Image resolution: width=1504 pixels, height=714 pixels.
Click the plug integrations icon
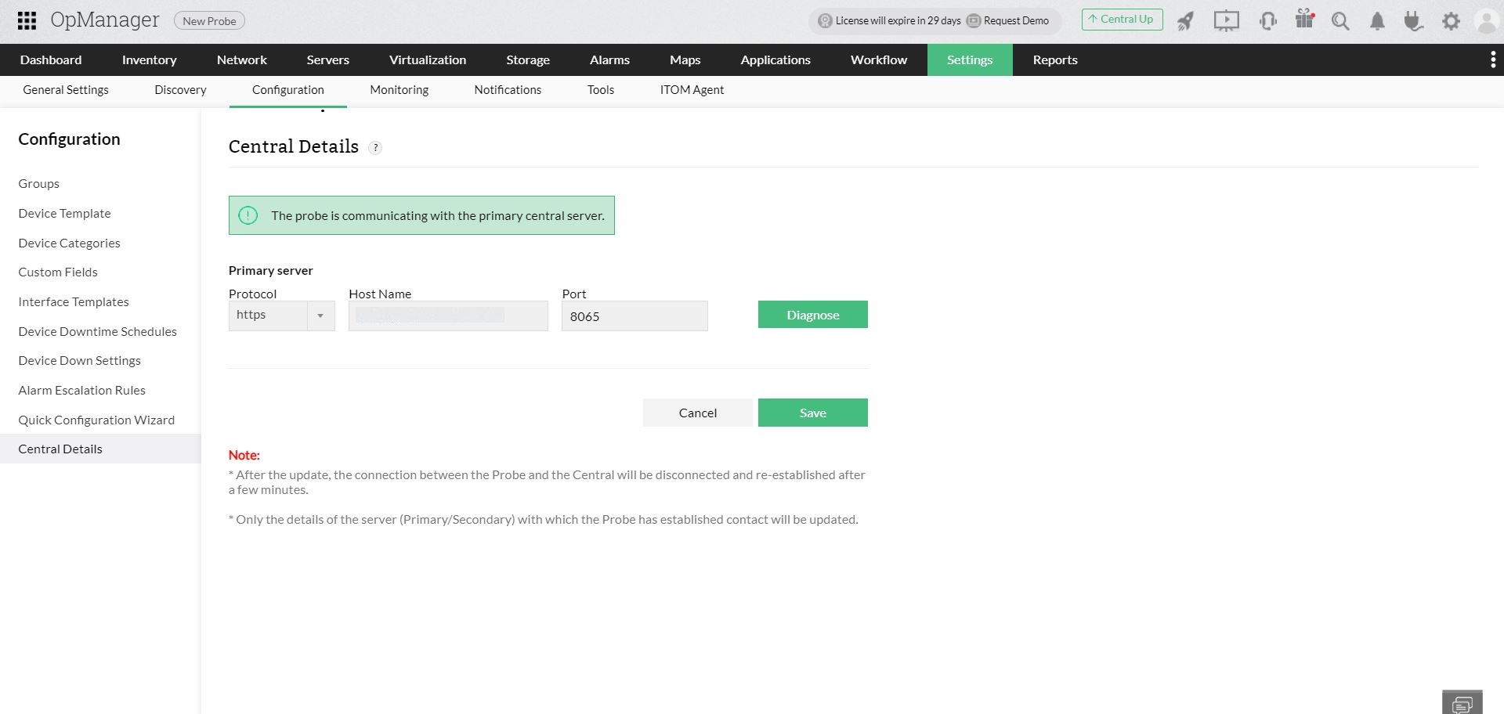pyautogui.click(x=1413, y=21)
